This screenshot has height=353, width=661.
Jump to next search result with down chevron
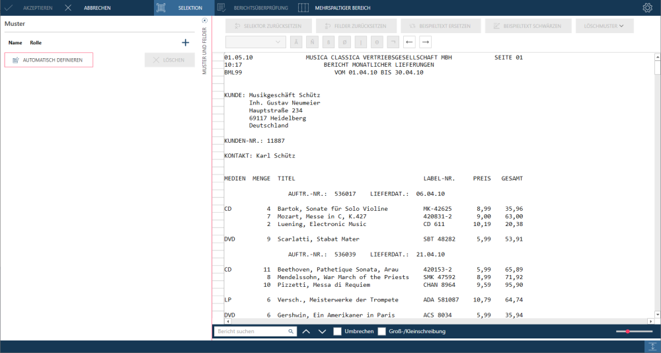coord(323,331)
